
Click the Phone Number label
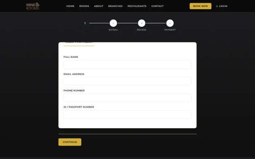pos(74,90)
